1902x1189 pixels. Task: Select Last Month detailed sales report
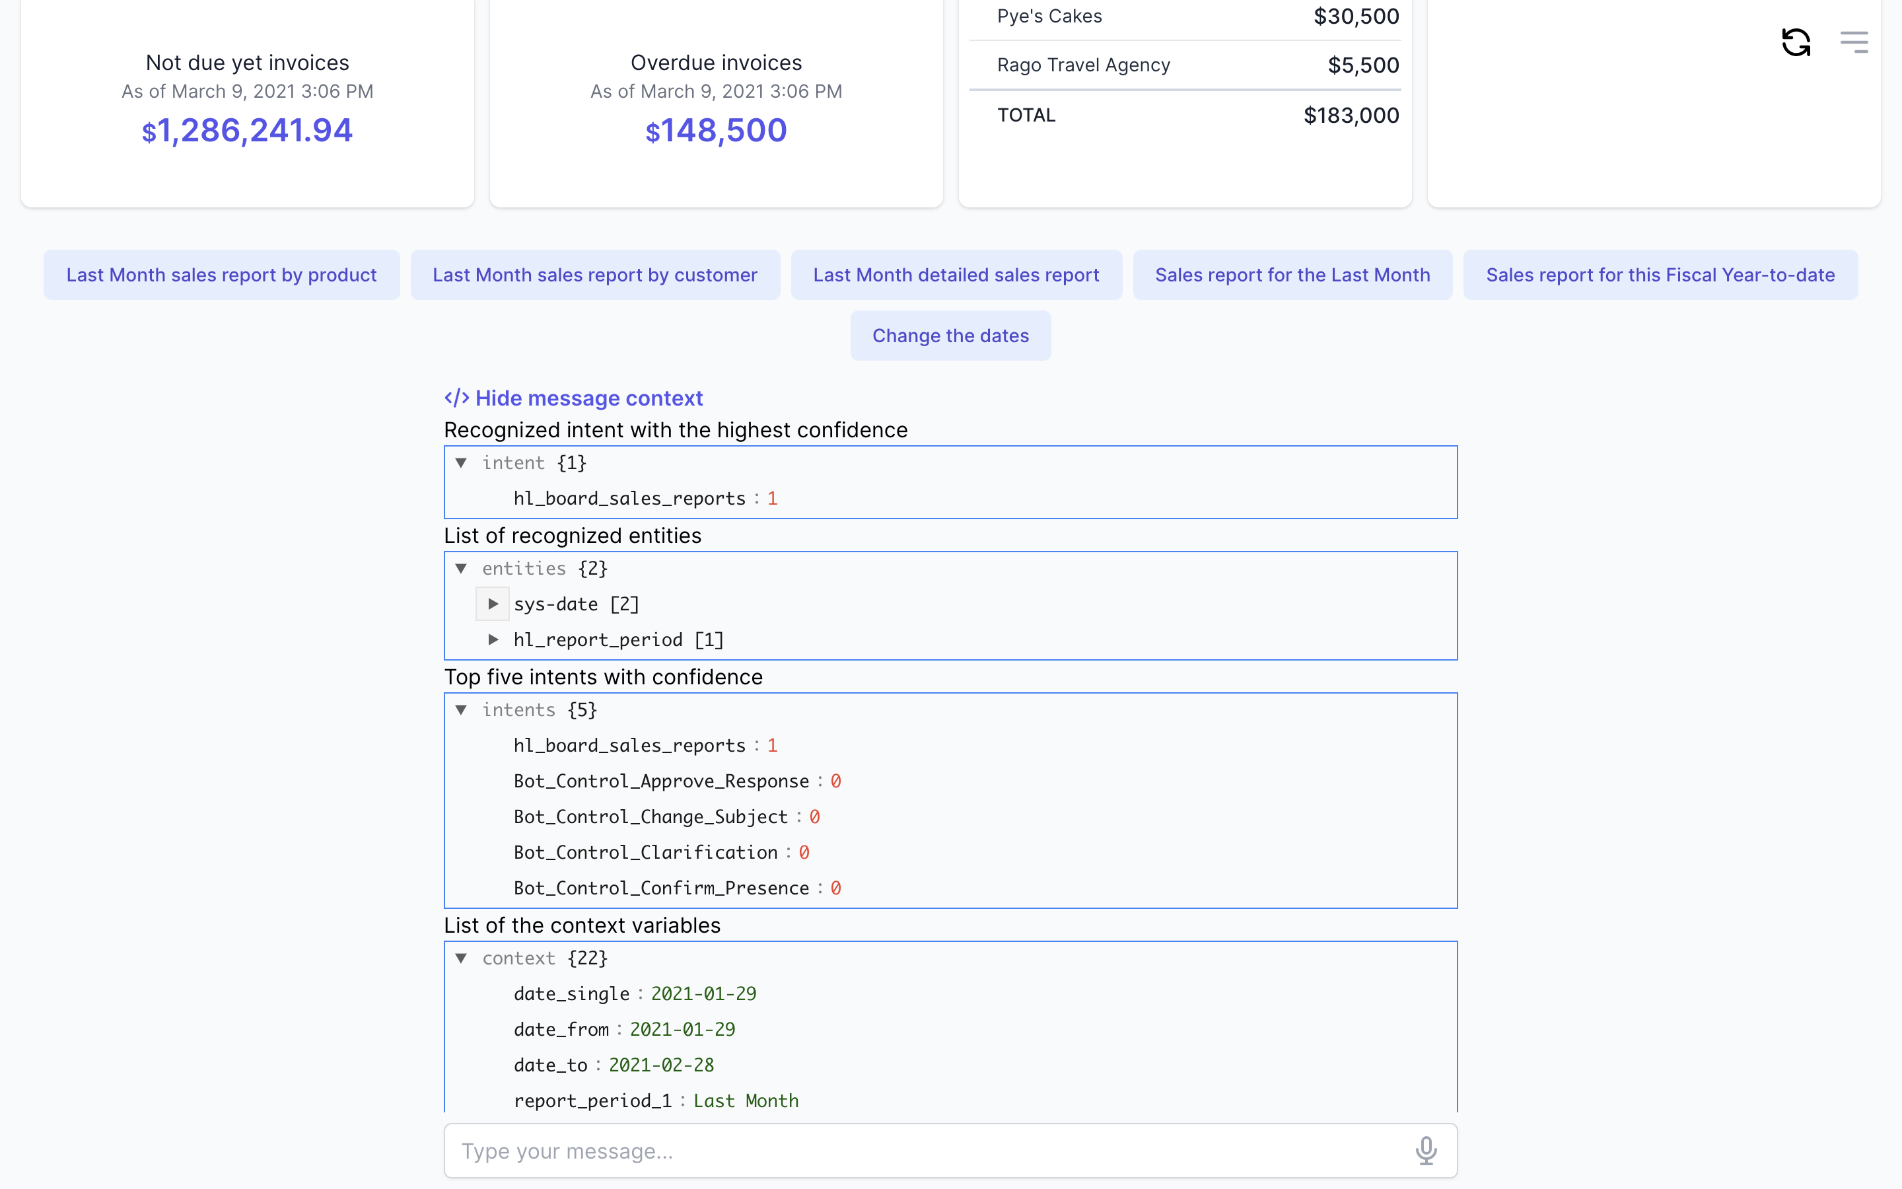tap(956, 274)
